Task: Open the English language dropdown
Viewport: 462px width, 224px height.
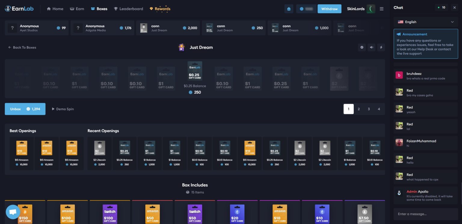Action: [x=426, y=22]
